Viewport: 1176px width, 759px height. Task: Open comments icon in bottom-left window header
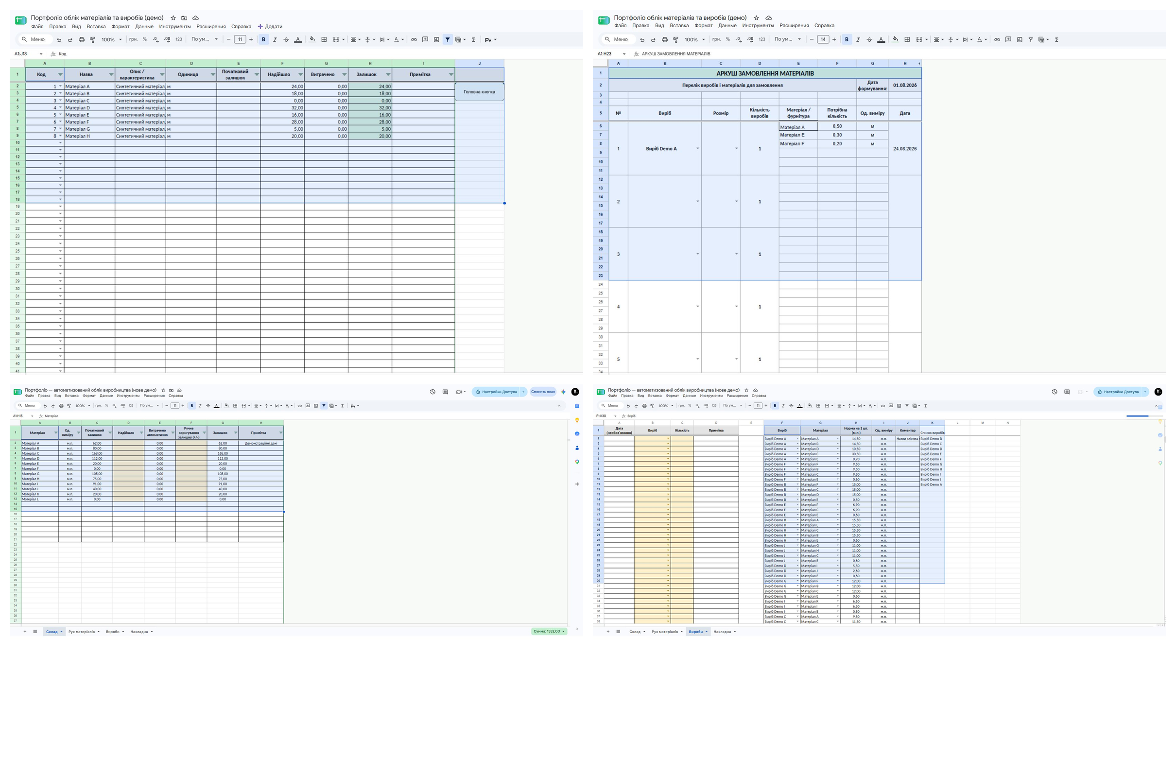click(445, 392)
